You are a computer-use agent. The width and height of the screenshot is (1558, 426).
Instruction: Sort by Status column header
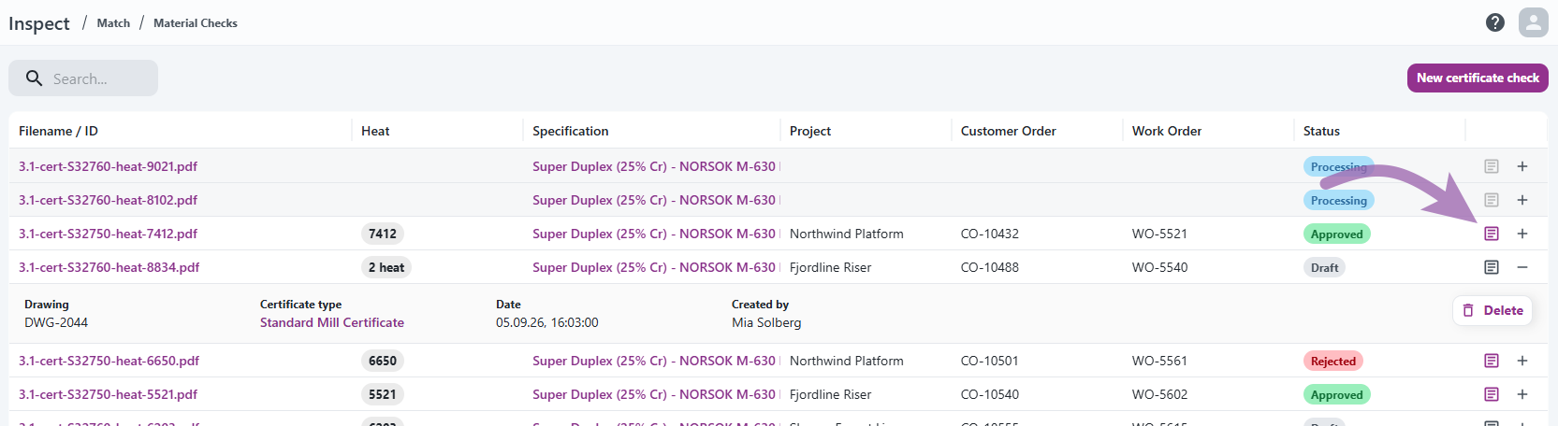(1321, 131)
